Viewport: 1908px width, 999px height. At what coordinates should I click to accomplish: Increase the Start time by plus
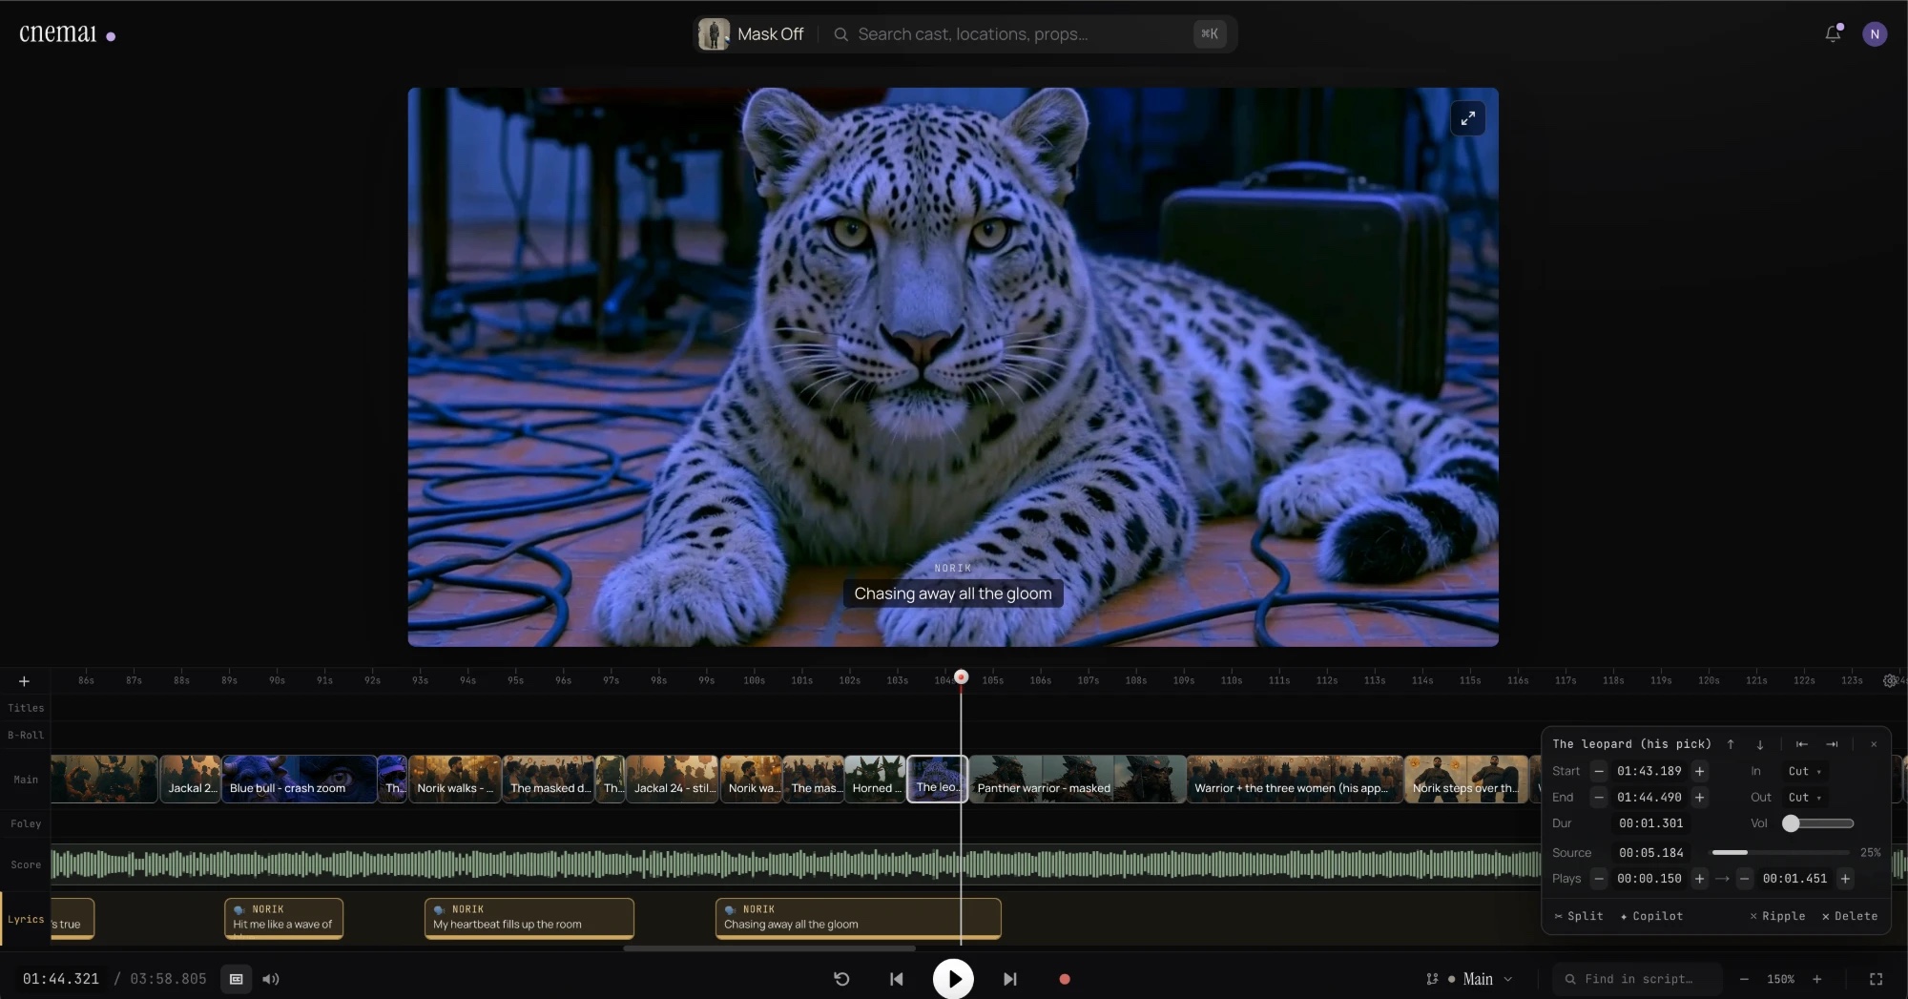(1699, 771)
